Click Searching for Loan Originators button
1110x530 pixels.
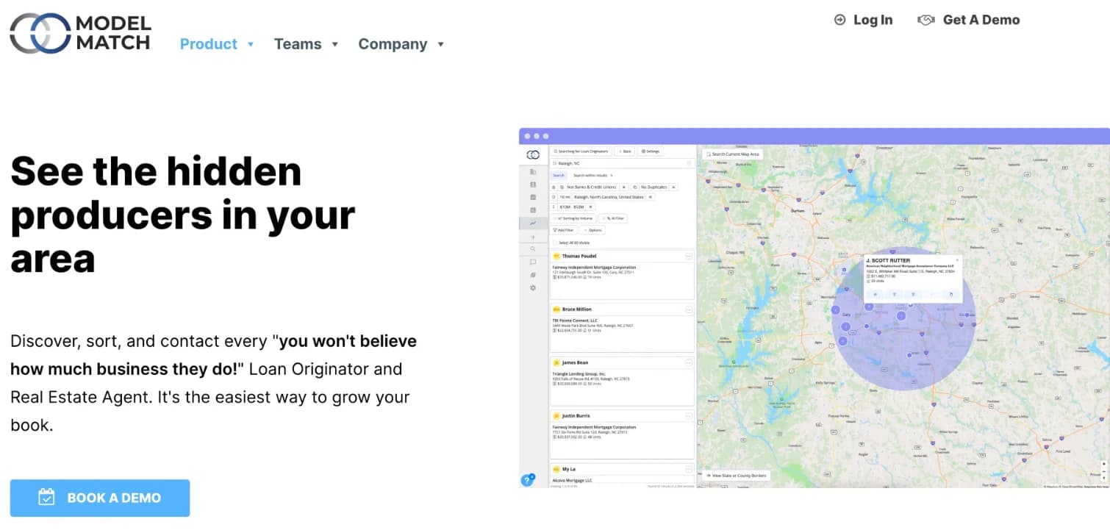581,151
